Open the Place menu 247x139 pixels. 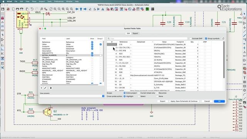(34, 2)
